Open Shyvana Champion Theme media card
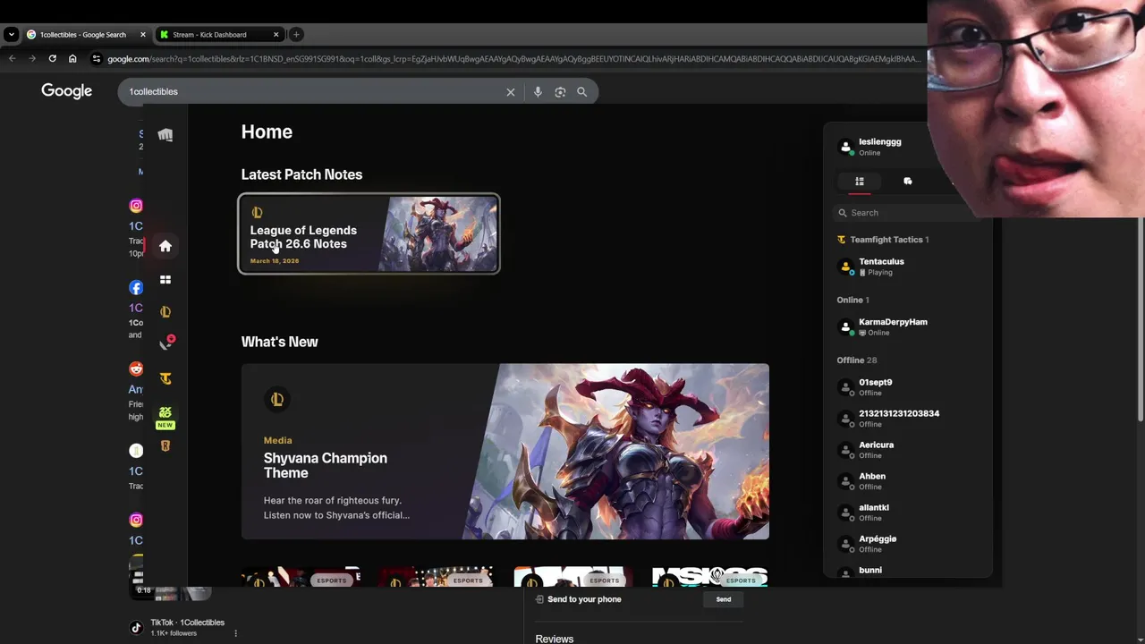Image resolution: width=1145 pixels, height=644 pixels. coord(505,452)
